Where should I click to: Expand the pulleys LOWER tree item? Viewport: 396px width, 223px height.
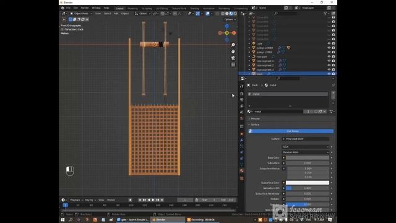click(249, 48)
